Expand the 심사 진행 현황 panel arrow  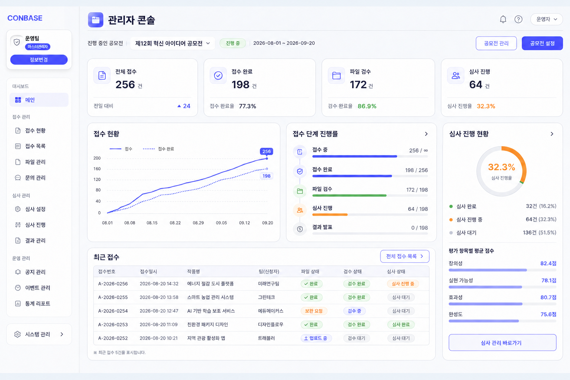(552, 134)
